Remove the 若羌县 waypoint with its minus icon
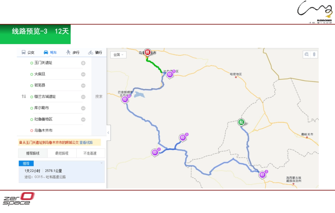Screen dimensions: 335x213 [83, 86]
